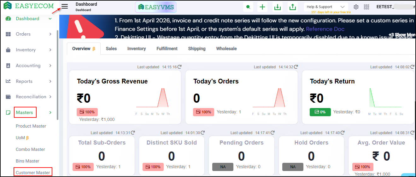Screen dimensions: 416x177
Task: Open Help & Support dropdown
Action: [x=325, y=7]
